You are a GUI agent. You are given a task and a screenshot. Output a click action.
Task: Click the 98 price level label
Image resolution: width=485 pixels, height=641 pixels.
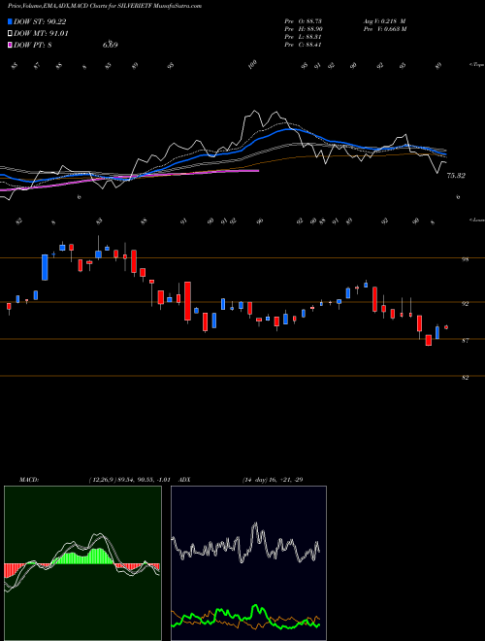465,259
